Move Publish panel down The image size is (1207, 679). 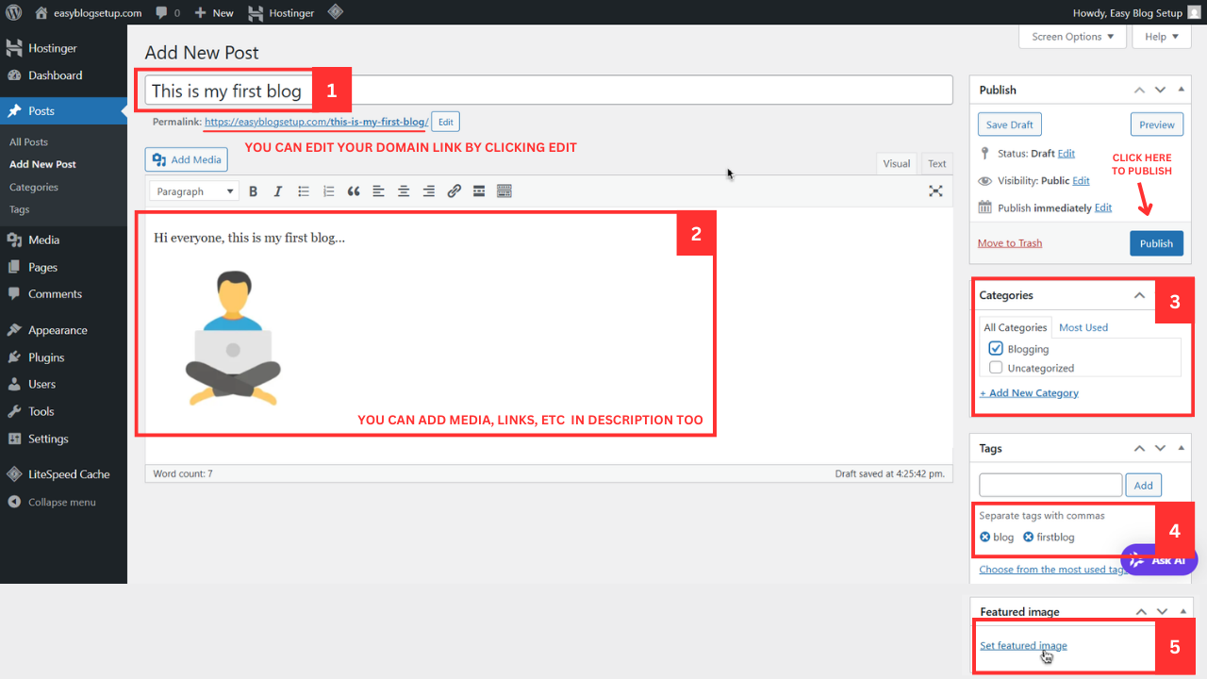1160,90
